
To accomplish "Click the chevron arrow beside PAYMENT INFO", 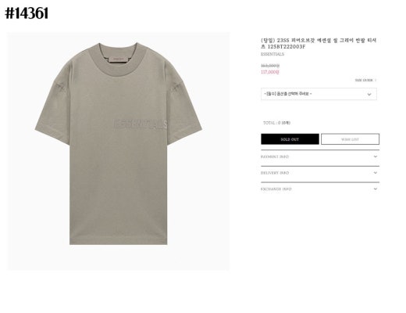I will tap(375, 156).
